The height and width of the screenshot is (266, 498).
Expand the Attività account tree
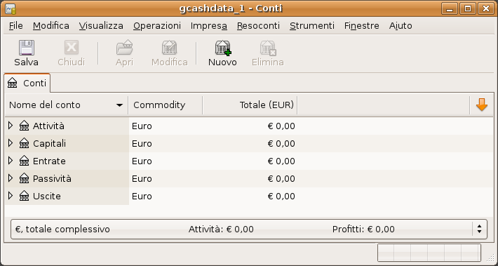click(11, 126)
